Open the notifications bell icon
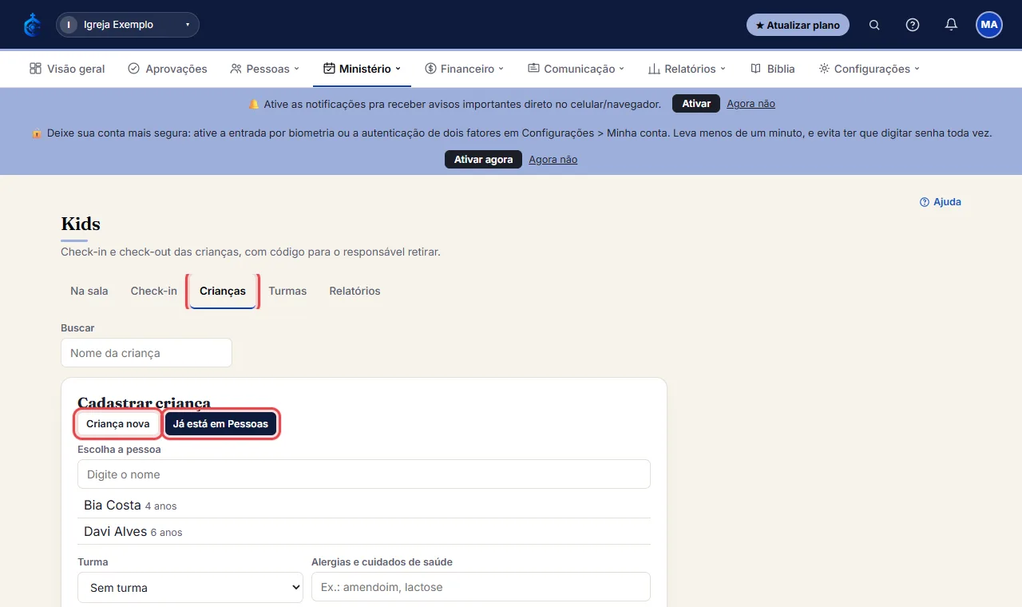The width and height of the screenshot is (1022, 607). [x=951, y=25]
